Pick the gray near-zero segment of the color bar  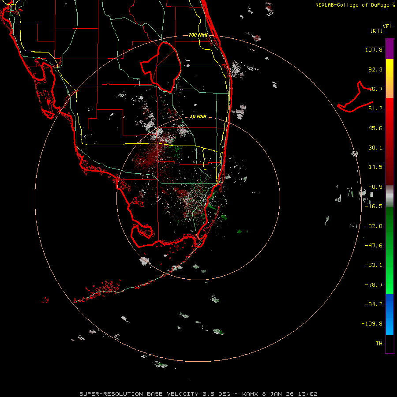pyautogui.click(x=390, y=196)
